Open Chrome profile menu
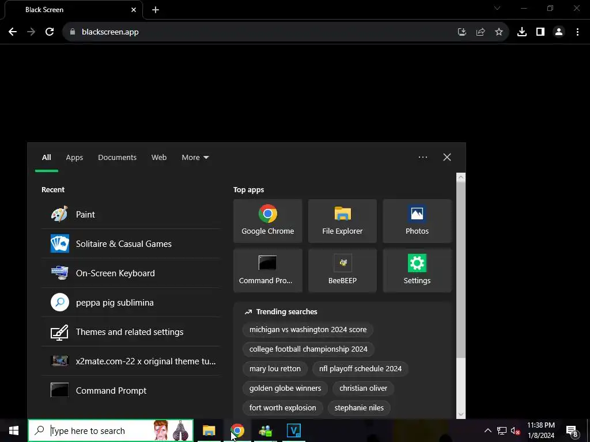The height and width of the screenshot is (442, 590). click(559, 32)
